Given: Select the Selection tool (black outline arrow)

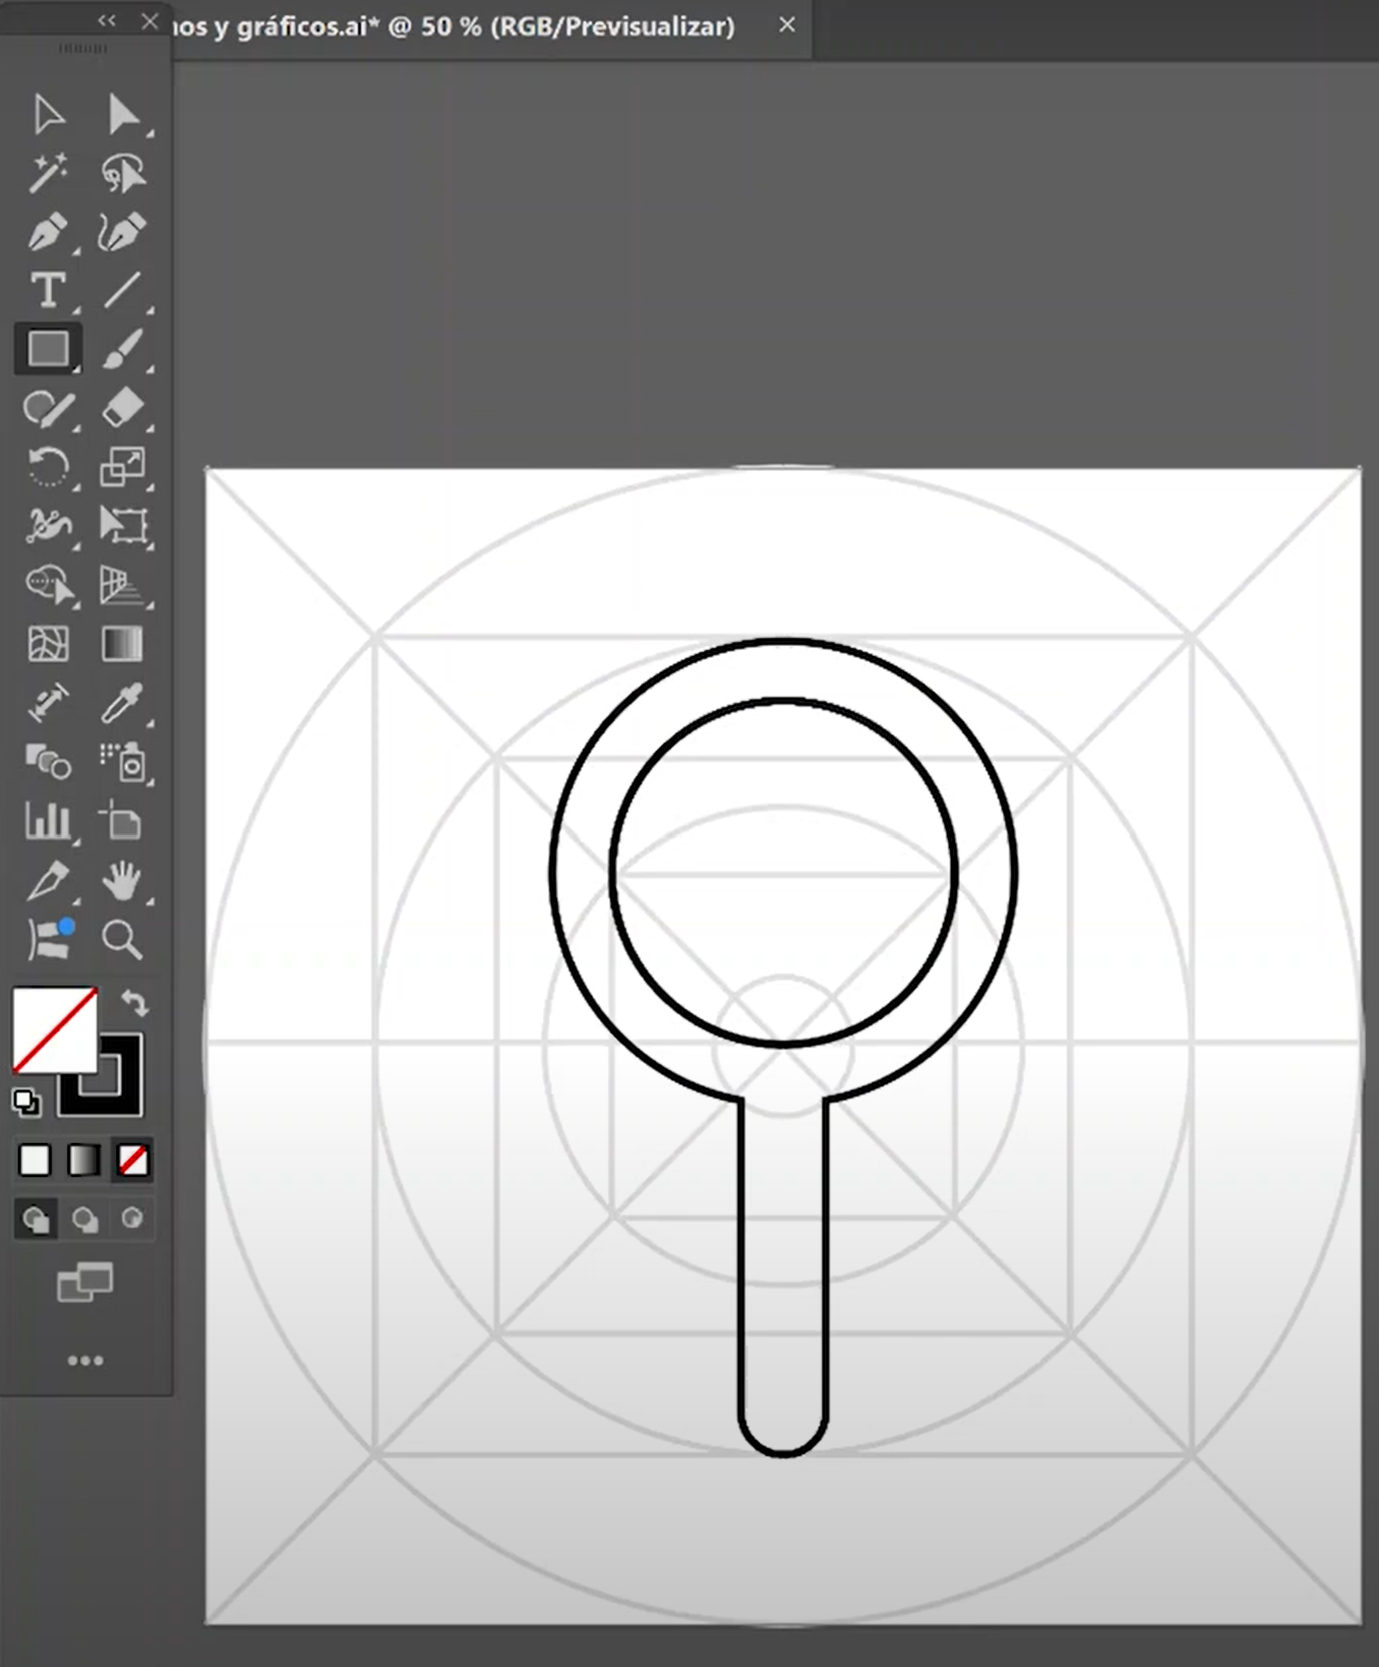Looking at the screenshot, I should click(x=47, y=115).
